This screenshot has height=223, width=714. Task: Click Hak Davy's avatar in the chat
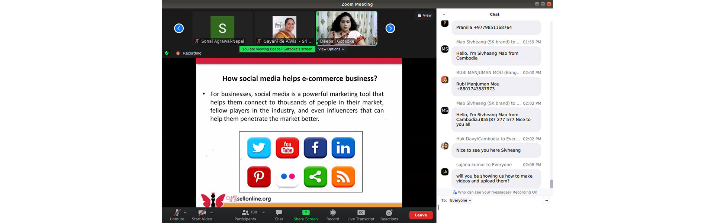[x=445, y=146]
